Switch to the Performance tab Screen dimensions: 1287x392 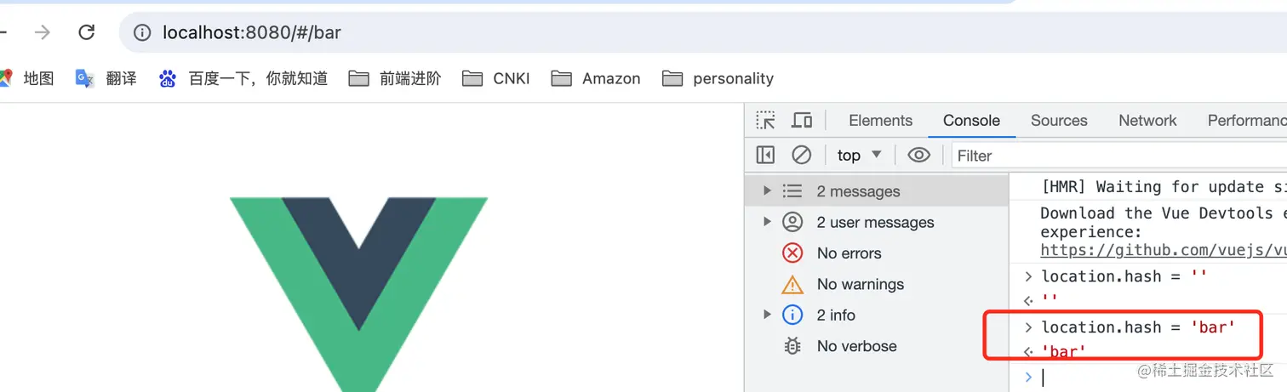pyautogui.click(x=1247, y=121)
